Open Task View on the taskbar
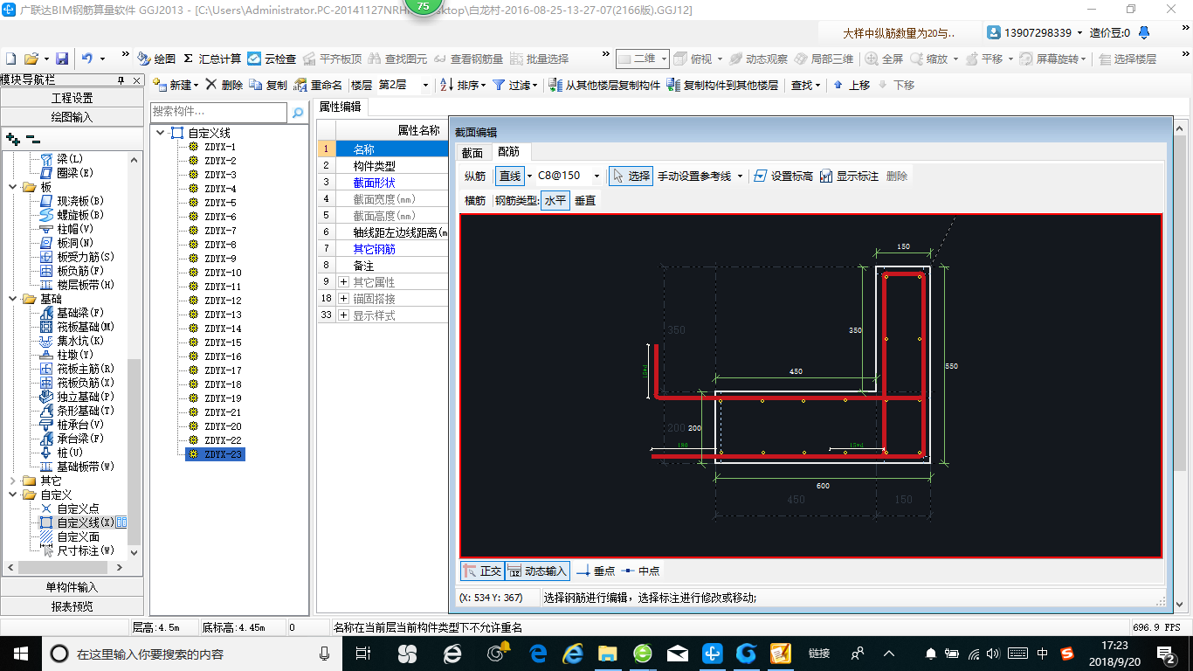The width and height of the screenshot is (1193, 671). coord(364,653)
